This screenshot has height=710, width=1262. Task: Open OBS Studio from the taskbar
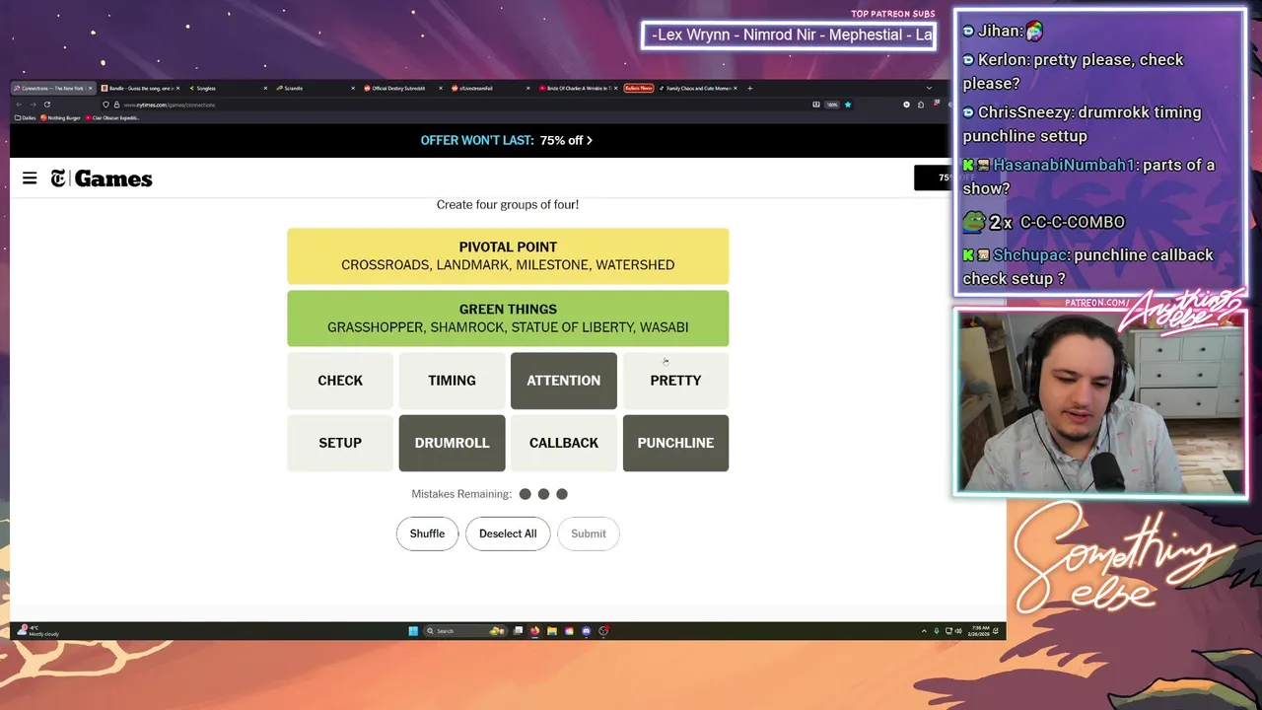tap(603, 631)
